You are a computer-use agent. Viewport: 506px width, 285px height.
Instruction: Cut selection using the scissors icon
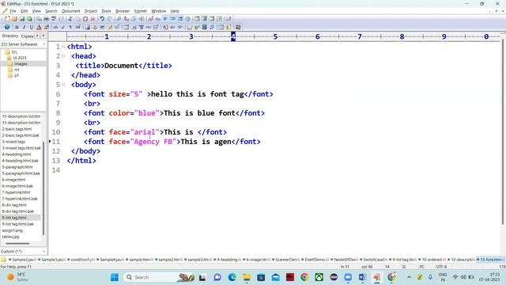point(70,19)
